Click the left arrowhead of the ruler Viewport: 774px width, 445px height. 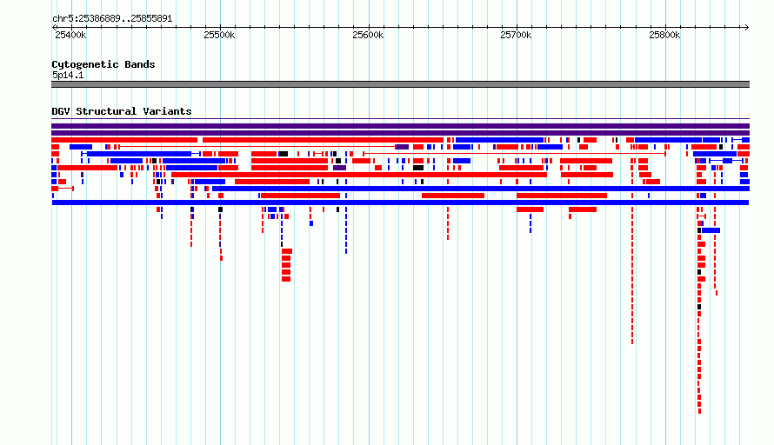point(54,28)
